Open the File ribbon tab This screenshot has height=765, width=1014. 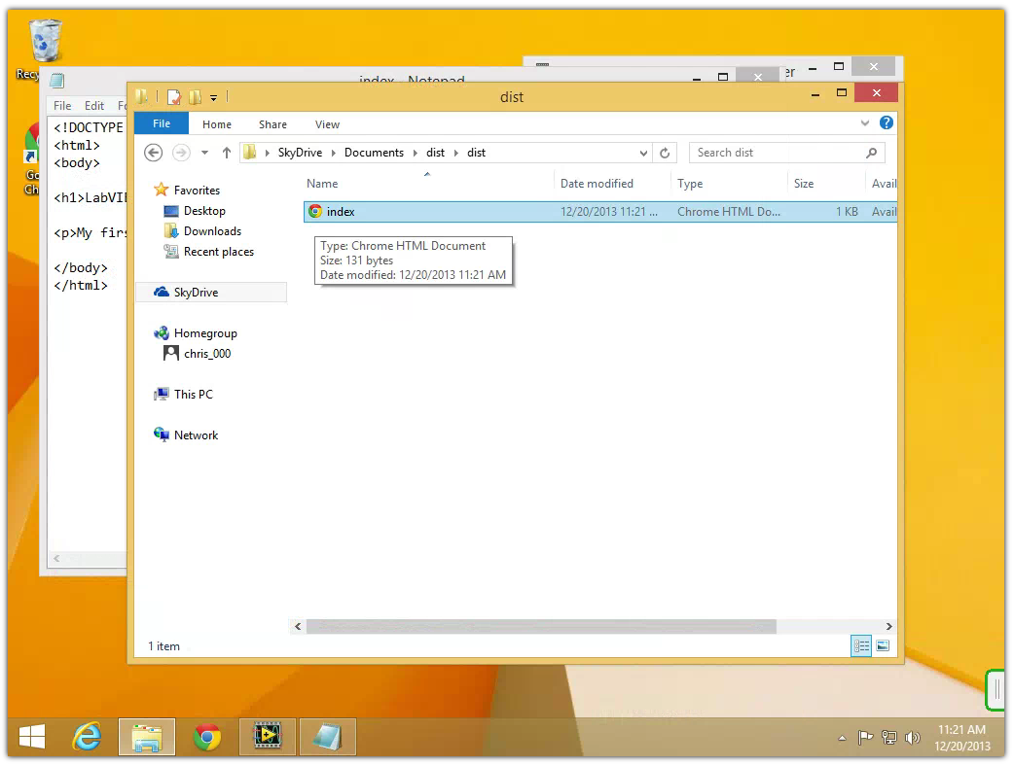tap(162, 123)
